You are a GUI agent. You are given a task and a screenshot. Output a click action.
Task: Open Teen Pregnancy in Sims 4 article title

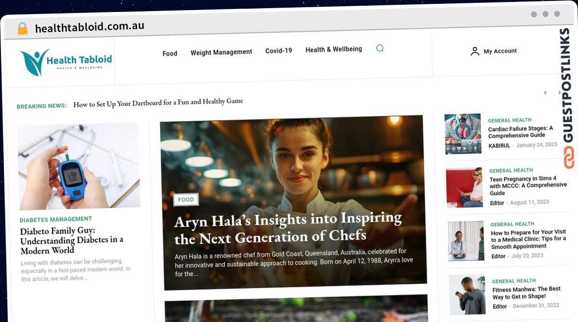coord(528,186)
